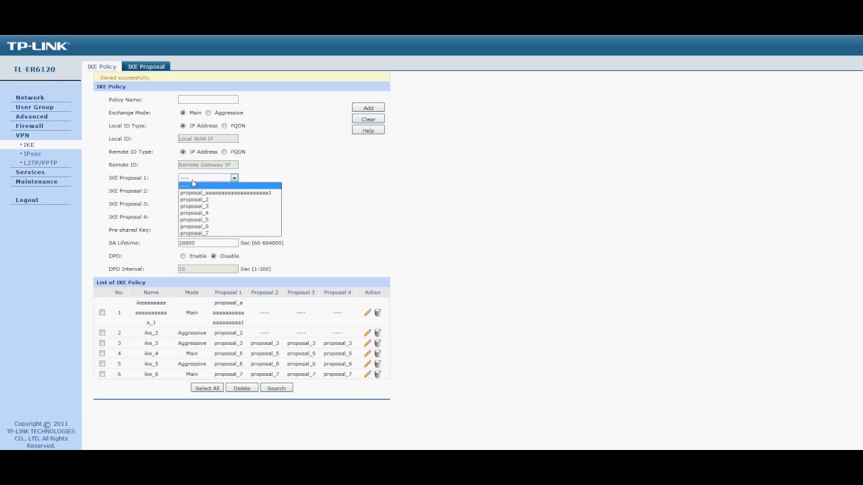The width and height of the screenshot is (863, 485).
Task: Pick proposal_5 from dropdown list
Action: [230, 220]
